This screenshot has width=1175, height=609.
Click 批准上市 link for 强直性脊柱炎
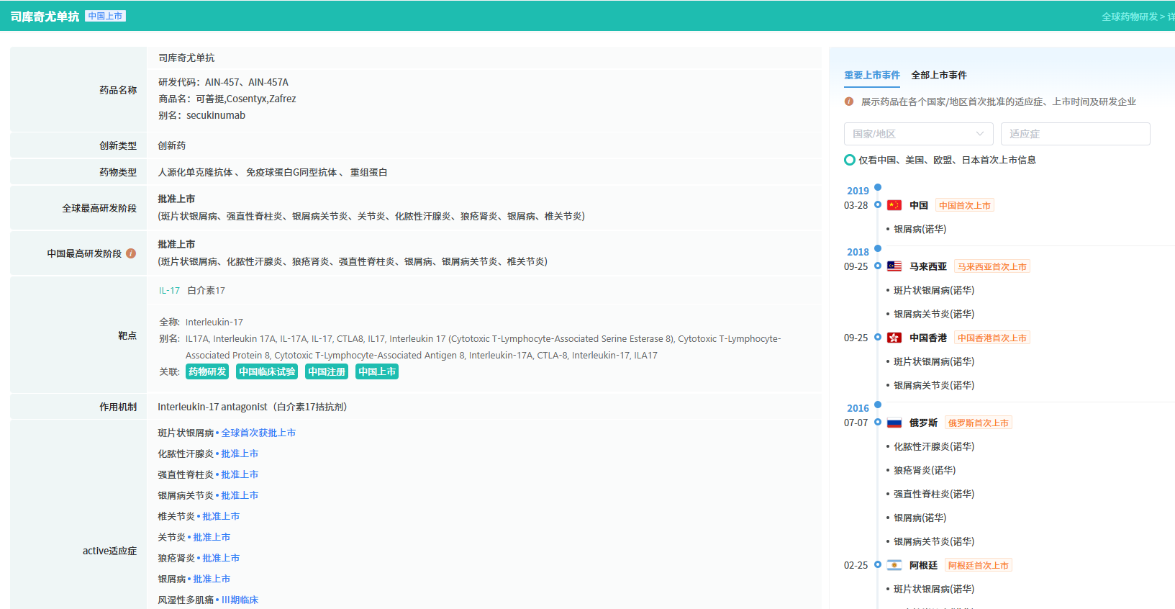click(x=240, y=474)
